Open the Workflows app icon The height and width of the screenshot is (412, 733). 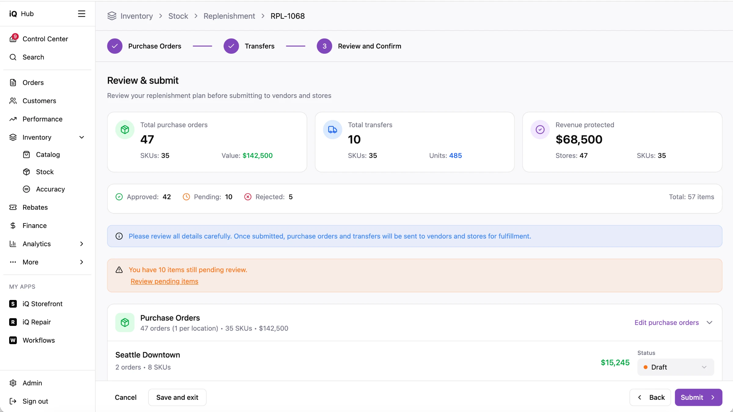tap(13, 340)
